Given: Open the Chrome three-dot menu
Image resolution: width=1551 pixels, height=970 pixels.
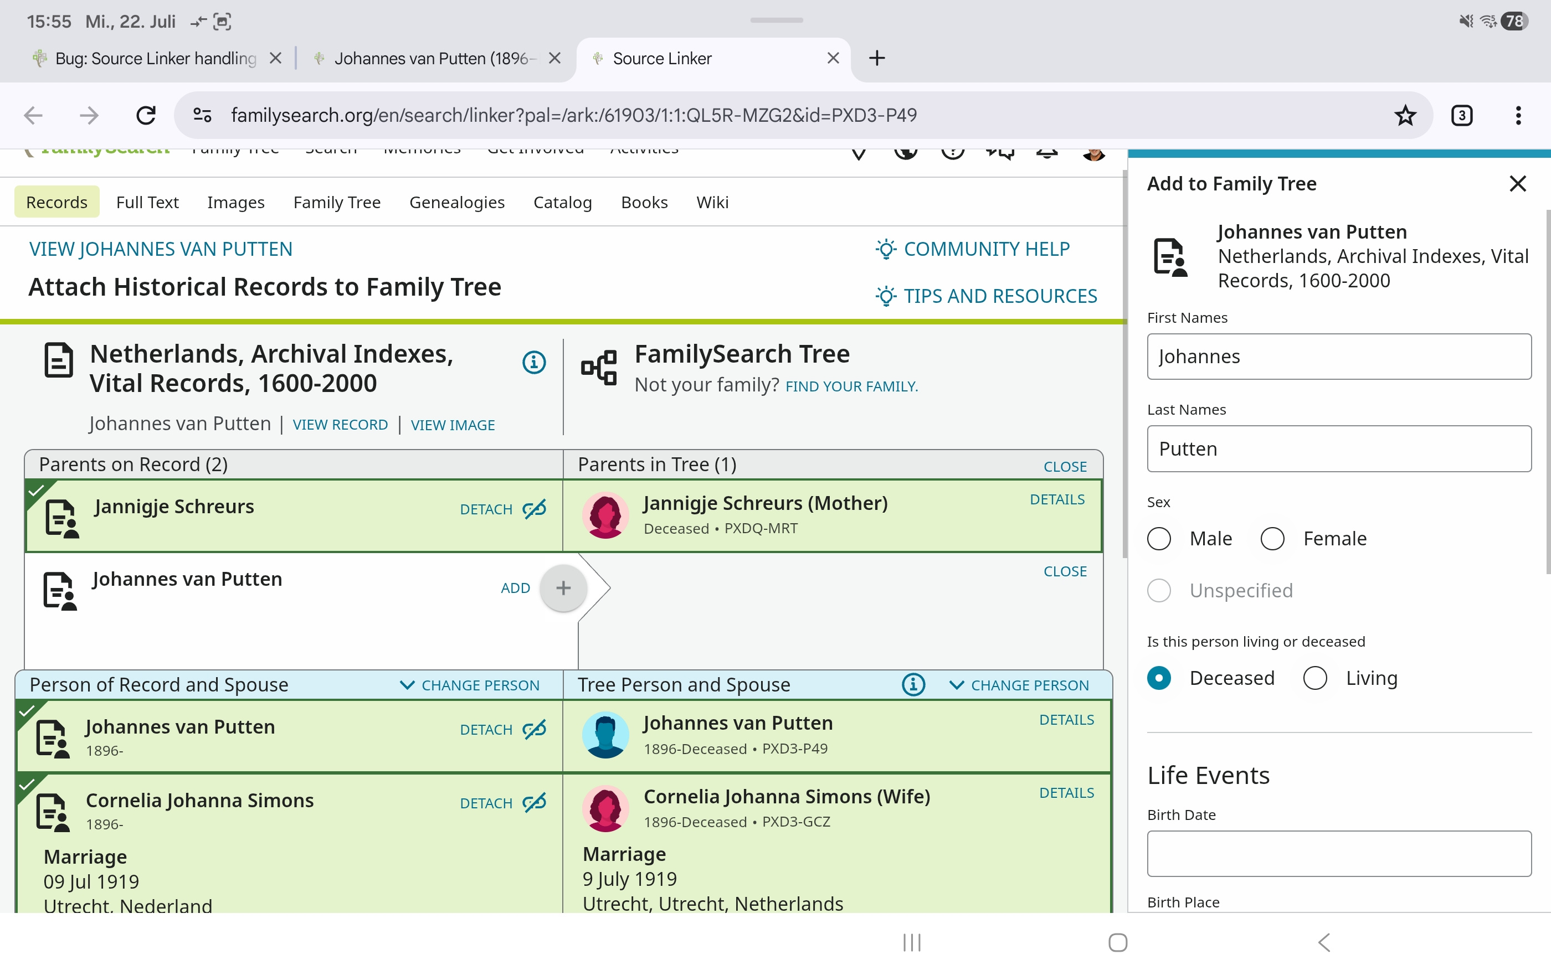Looking at the screenshot, I should [x=1518, y=116].
